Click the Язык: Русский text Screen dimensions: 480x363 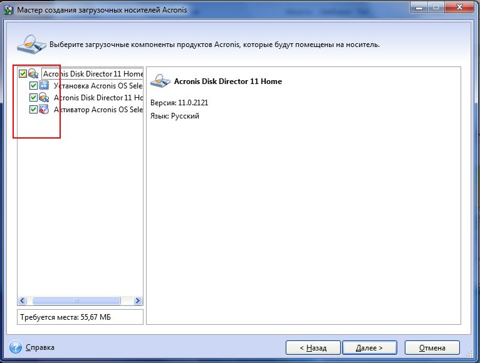(174, 116)
